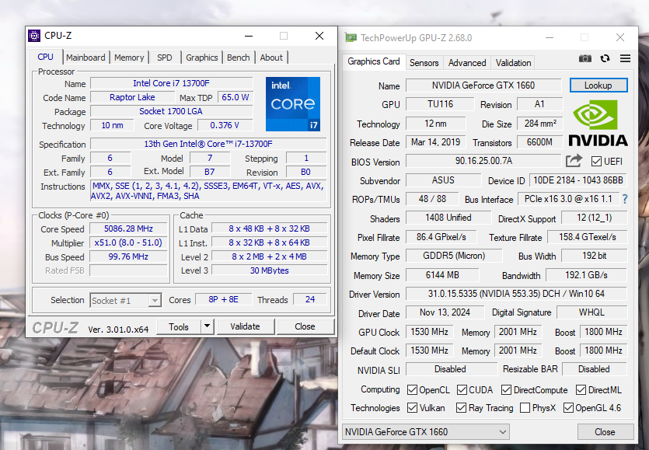Click the Code Name value Raptor Lake

(132, 97)
